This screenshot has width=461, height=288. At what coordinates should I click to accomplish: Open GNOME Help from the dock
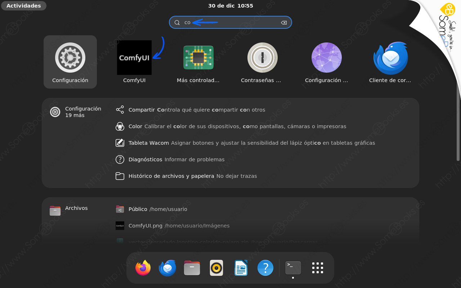tap(265, 268)
